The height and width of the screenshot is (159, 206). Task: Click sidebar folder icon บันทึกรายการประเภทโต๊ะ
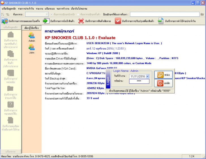pyautogui.click(x=10, y=89)
